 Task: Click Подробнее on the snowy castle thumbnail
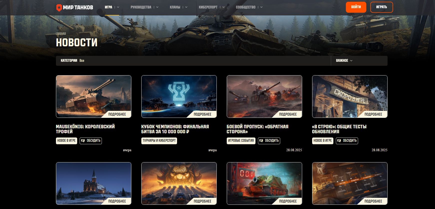(117, 201)
